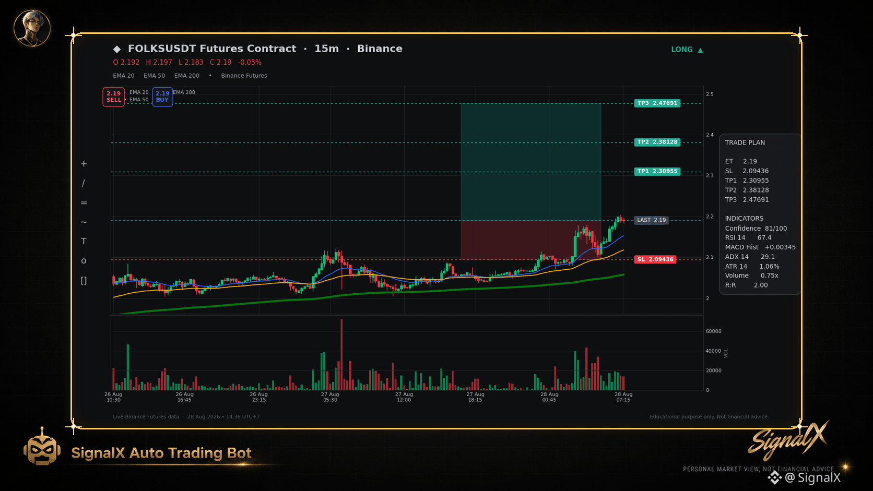Viewport: 873px width, 491px height.
Task: Click the FOLKSUSDT Futures Contract title
Action: point(212,49)
